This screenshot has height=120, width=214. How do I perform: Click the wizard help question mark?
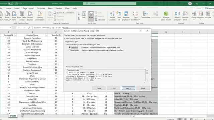141,31
